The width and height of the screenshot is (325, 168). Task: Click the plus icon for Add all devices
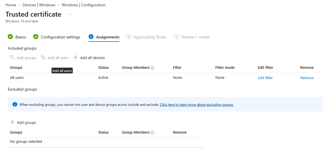click(x=76, y=57)
